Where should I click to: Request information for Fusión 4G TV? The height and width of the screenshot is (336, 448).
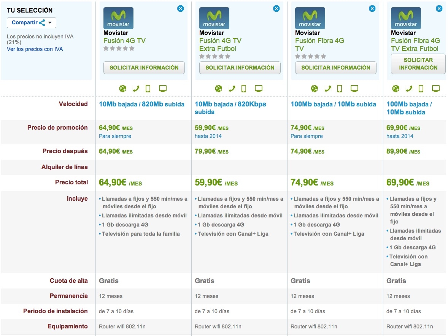[144, 68]
